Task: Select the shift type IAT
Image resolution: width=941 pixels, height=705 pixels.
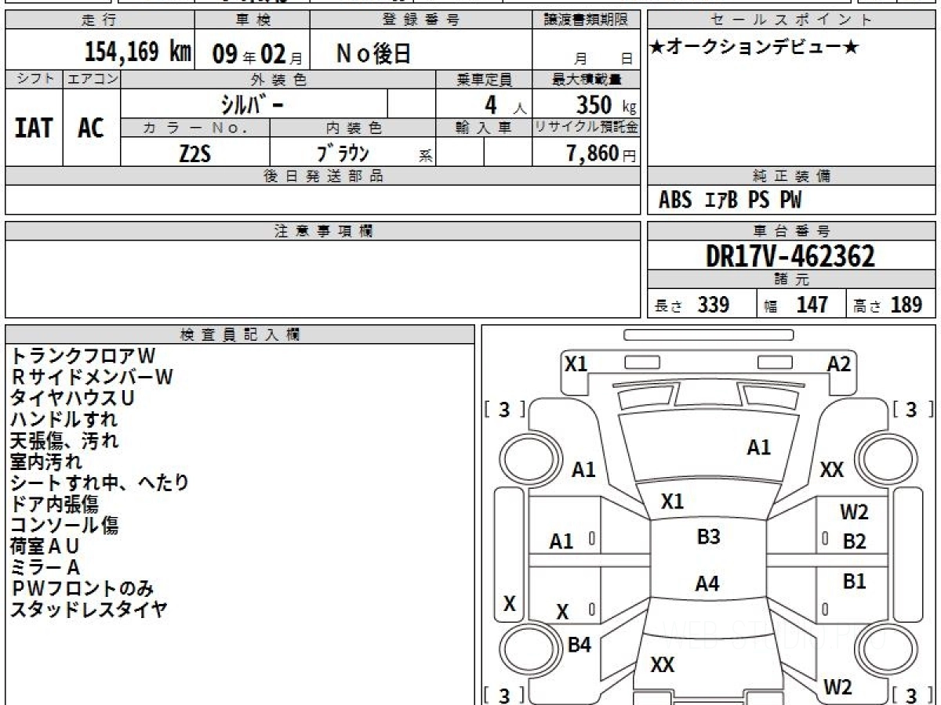Action: [x=33, y=128]
